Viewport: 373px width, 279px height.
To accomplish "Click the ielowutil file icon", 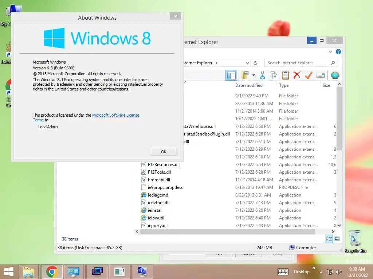I will 144,218.
